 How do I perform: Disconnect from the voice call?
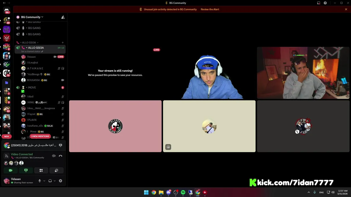[x=60, y=156]
